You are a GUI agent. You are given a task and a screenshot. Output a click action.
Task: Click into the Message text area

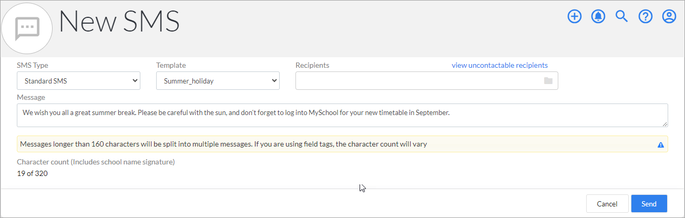click(x=342, y=115)
